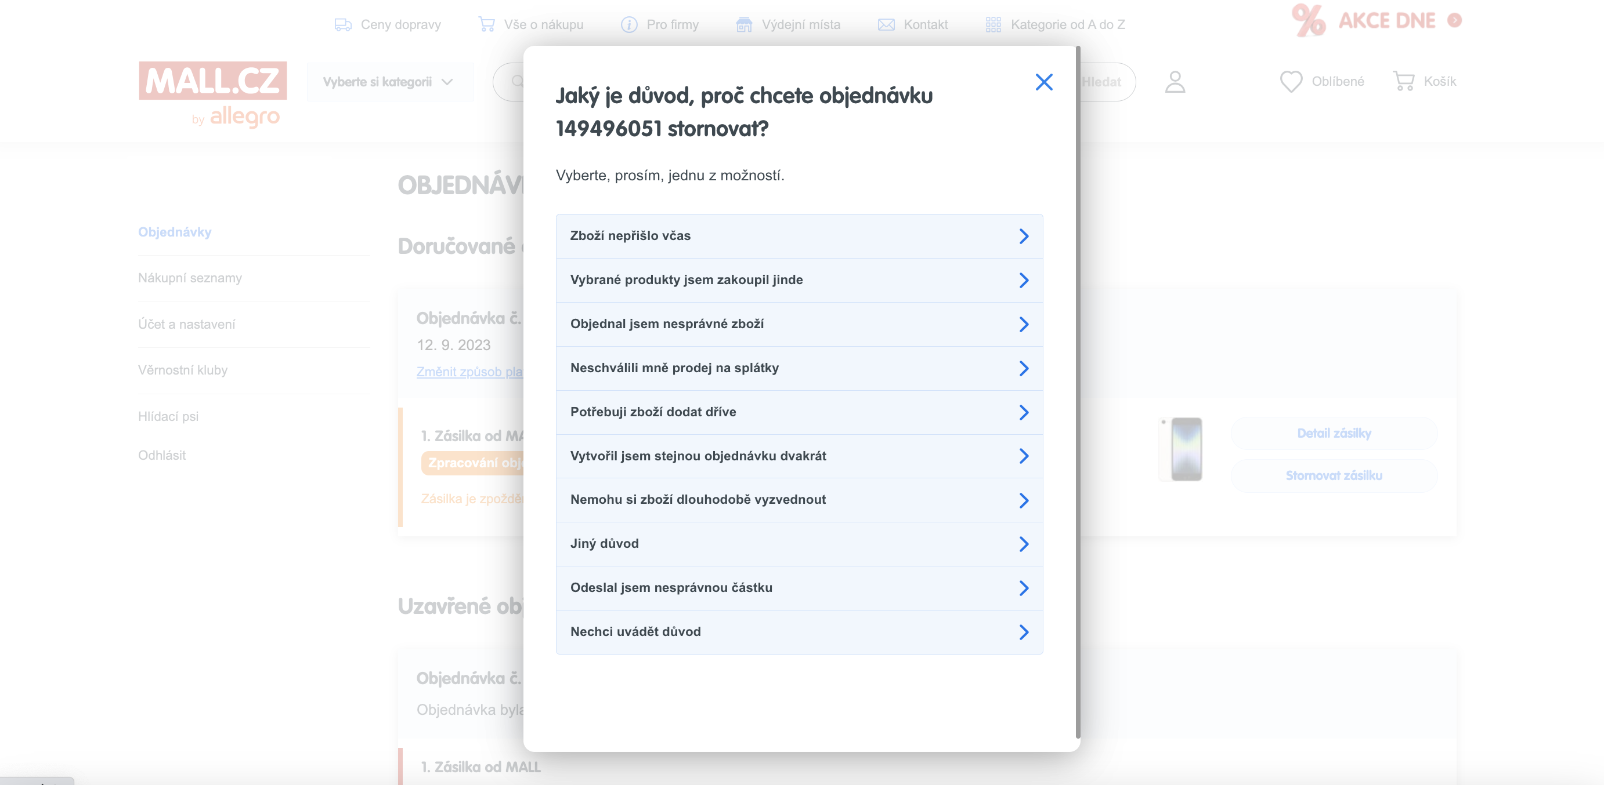Click the Kategorie od A do Z grid icon

tap(993, 25)
